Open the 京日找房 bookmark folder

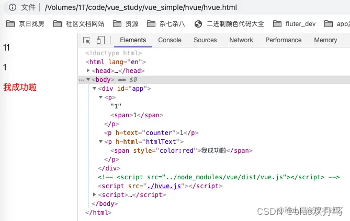25,24
